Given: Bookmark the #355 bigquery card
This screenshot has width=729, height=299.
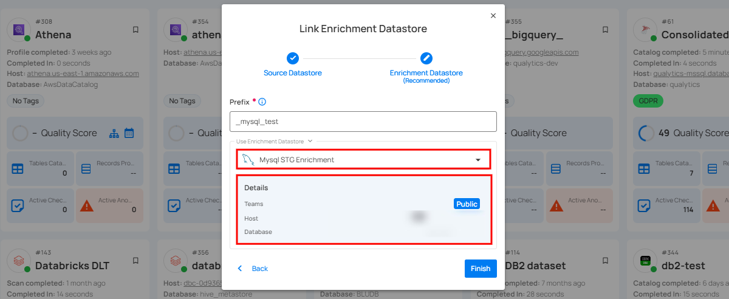Looking at the screenshot, I should coord(606,29).
